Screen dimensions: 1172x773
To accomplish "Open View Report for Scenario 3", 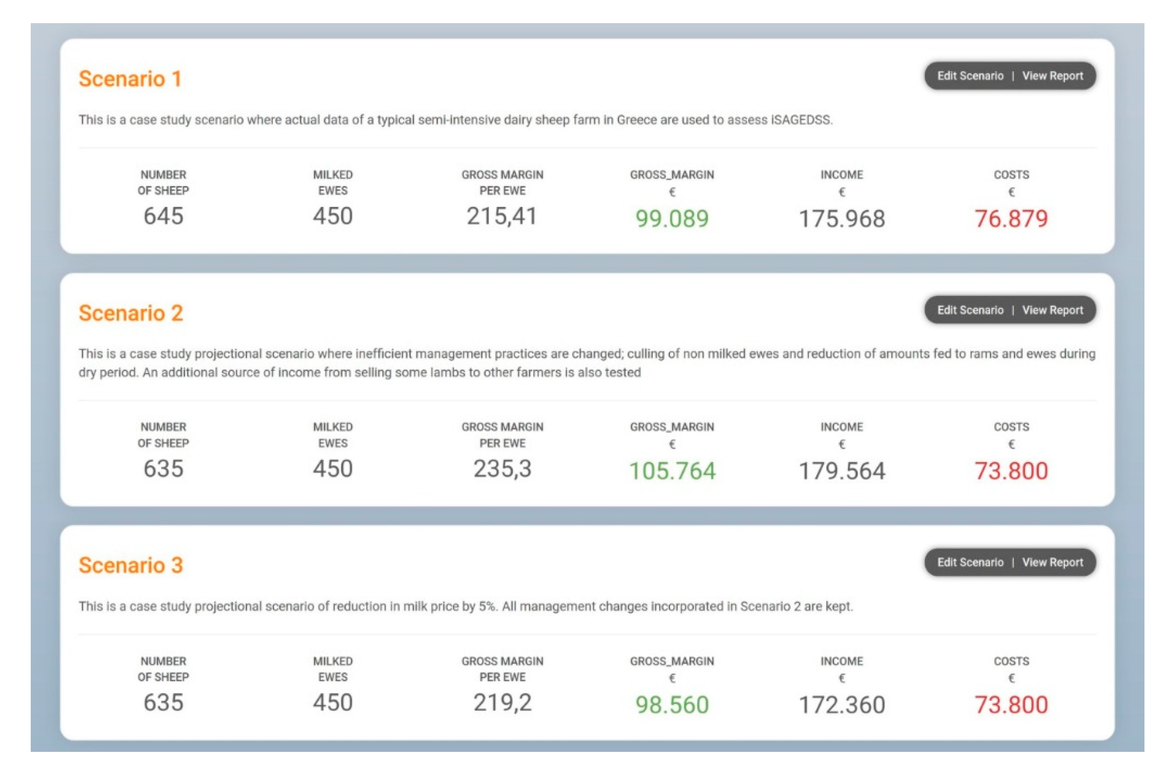I will pos(1052,562).
